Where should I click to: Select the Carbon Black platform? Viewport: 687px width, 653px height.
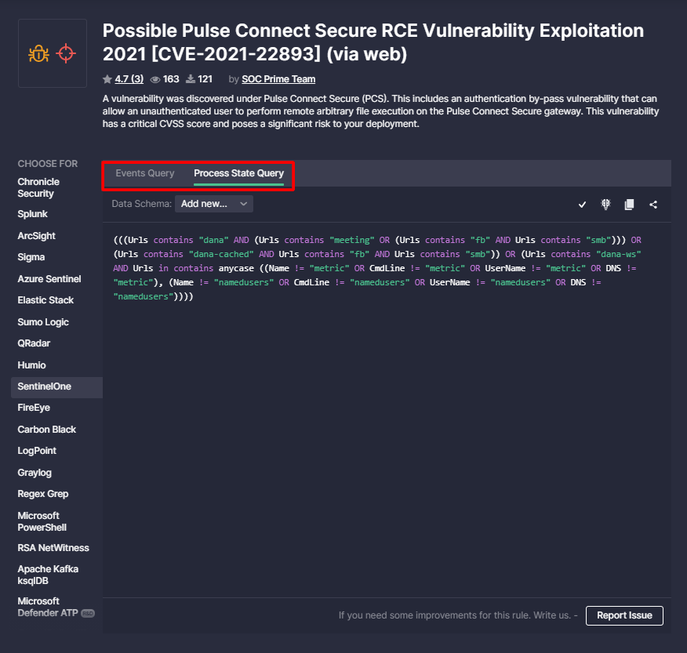pyautogui.click(x=47, y=430)
